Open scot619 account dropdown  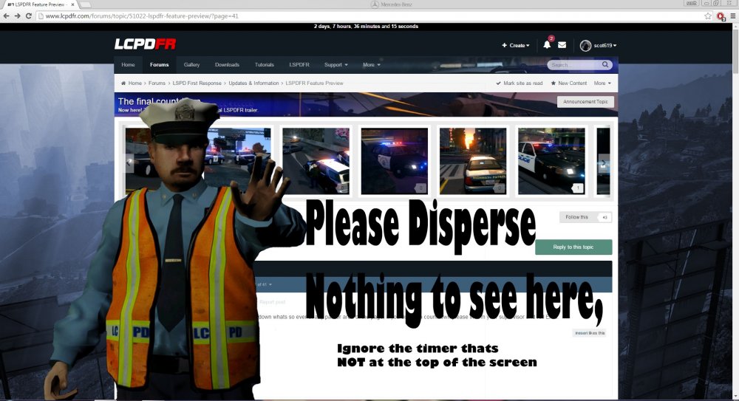pos(605,45)
